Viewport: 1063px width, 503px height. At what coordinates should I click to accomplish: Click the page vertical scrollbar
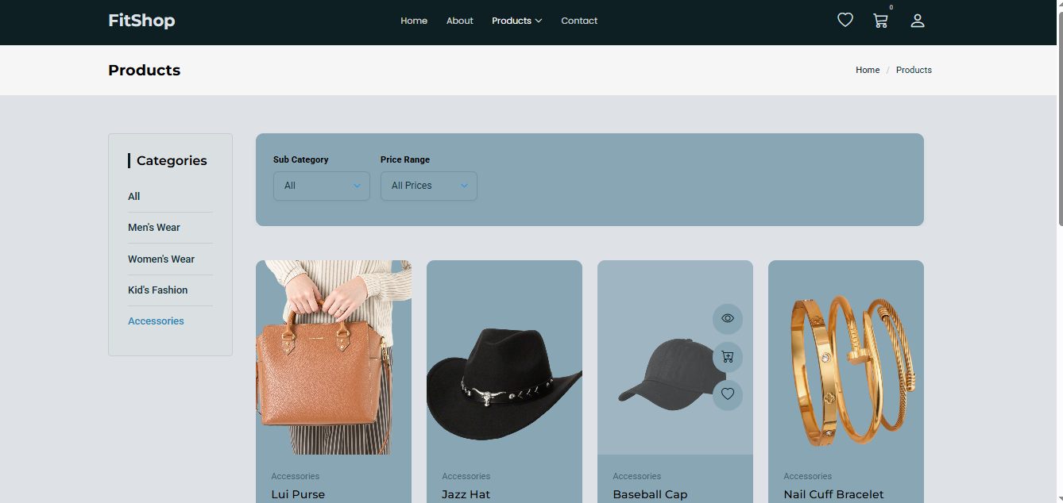click(x=1058, y=119)
